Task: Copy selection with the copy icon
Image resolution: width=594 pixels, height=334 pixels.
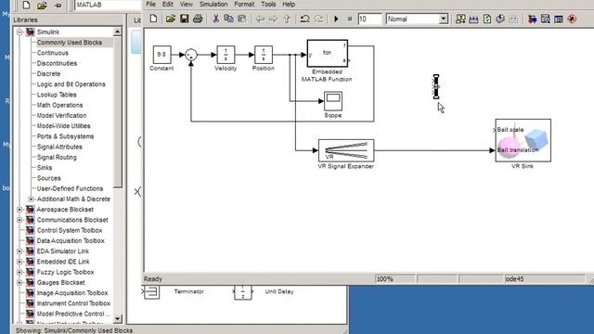Action: tap(228, 19)
